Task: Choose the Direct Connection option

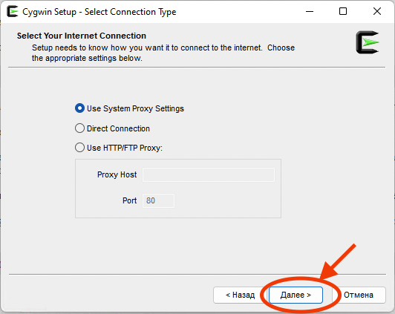Action: [79, 128]
